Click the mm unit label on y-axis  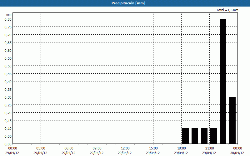9,14
